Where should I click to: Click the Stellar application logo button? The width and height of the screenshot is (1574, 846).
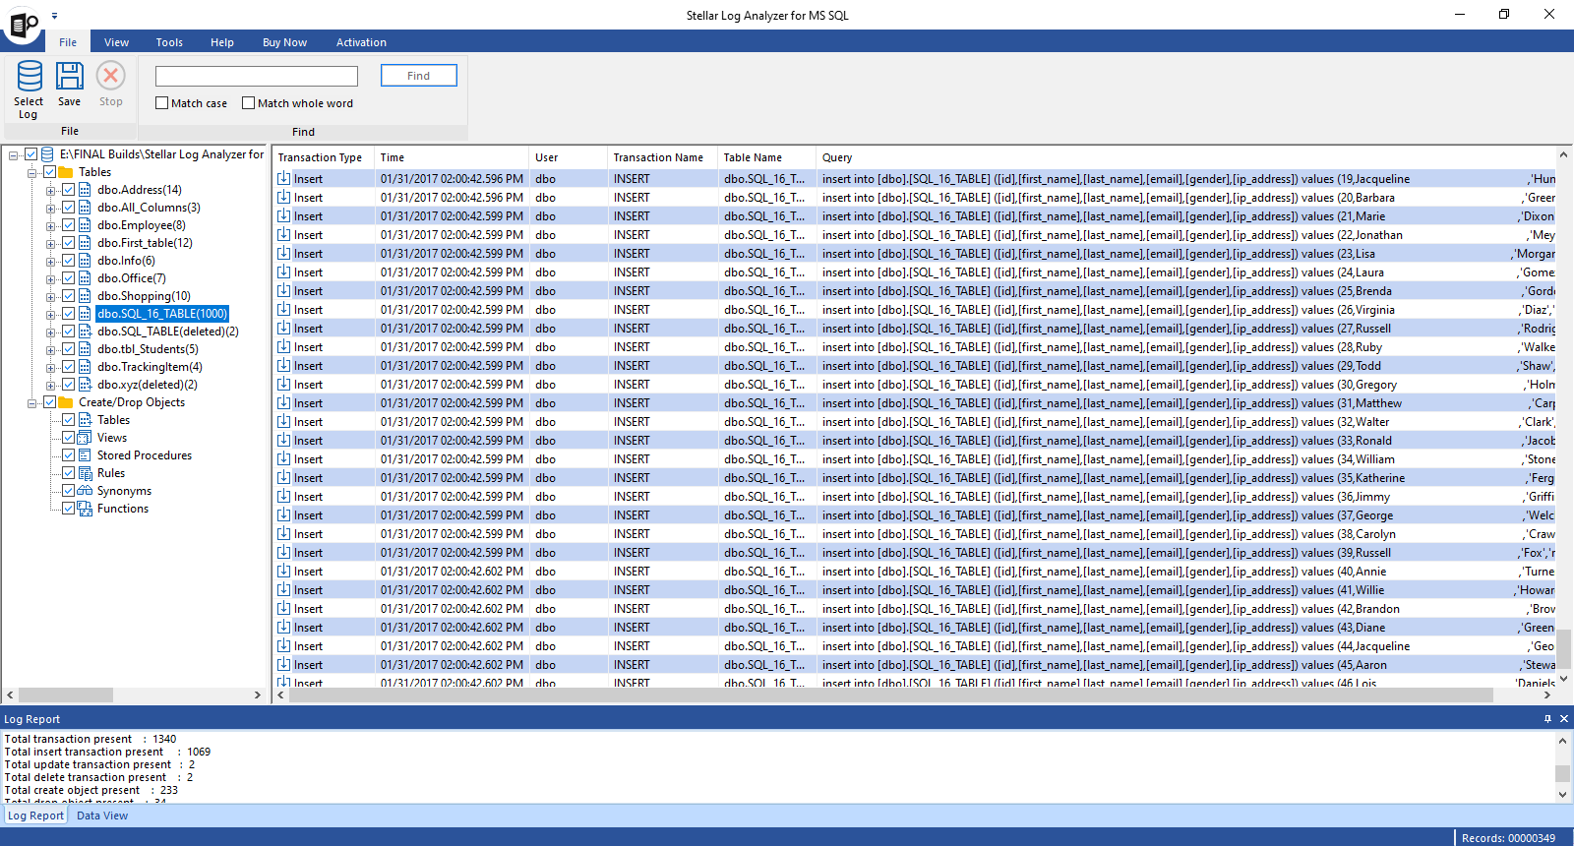(x=24, y=26)
